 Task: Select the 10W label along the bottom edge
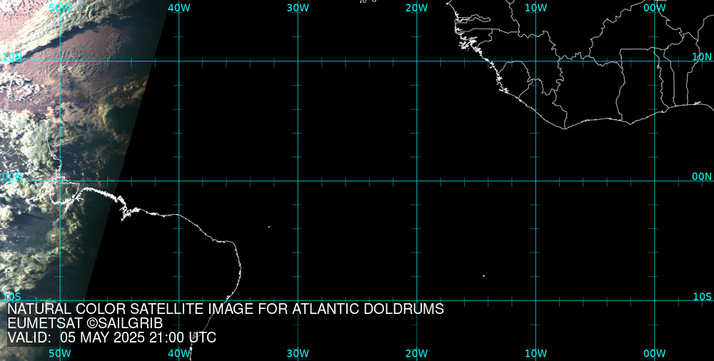535,354
